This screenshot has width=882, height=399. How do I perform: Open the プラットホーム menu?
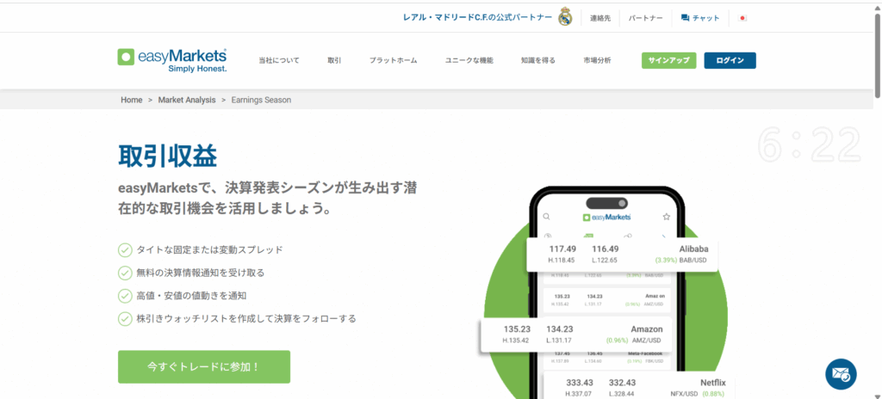tap(393, 61)
